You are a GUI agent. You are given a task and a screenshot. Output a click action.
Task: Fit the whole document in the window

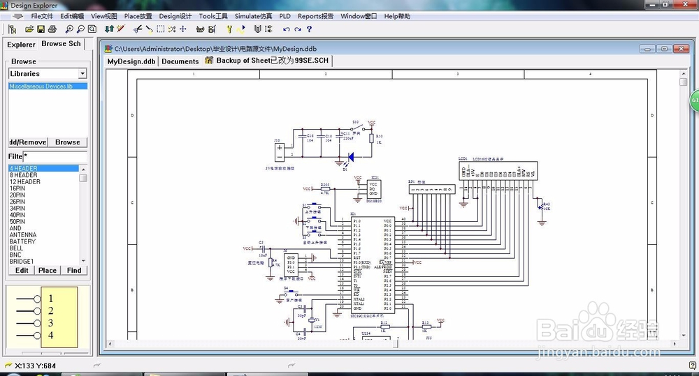92,29
